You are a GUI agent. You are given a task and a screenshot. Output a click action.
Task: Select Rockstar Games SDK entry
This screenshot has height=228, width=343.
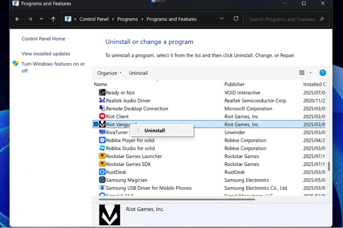[128, 164]
